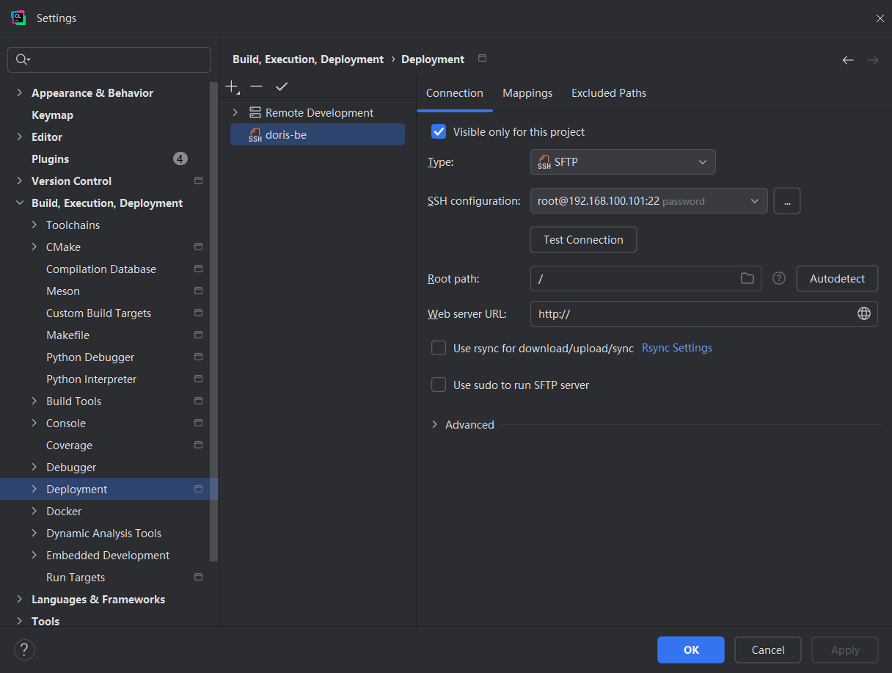Expand the Advanced section
892x673 pixels.
[x=435, y=425]
